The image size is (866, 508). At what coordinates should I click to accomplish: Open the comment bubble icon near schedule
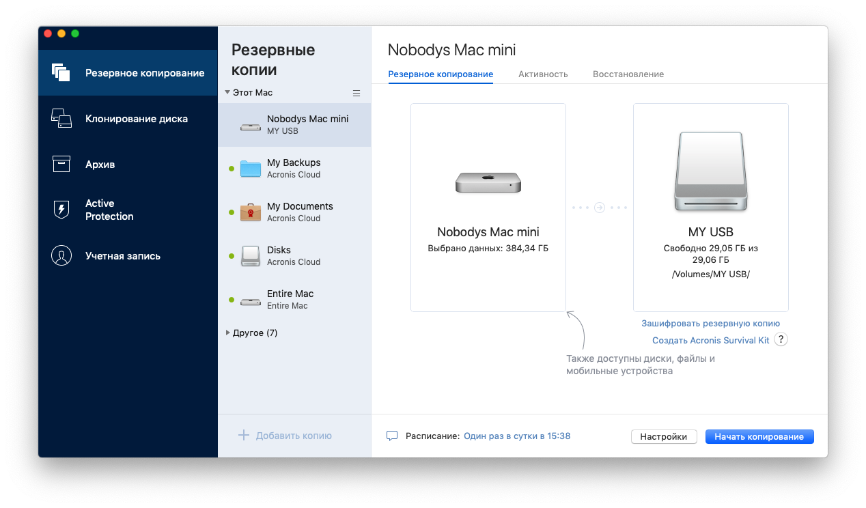click(392, 436)
